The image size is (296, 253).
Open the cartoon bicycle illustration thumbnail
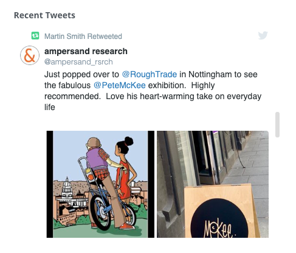click(100, 184)
